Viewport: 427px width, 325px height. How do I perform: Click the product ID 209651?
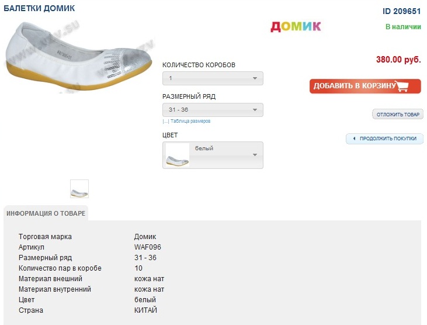tap(401, 11)
